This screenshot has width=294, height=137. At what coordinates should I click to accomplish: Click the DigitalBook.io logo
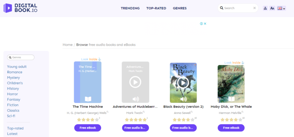20,8
